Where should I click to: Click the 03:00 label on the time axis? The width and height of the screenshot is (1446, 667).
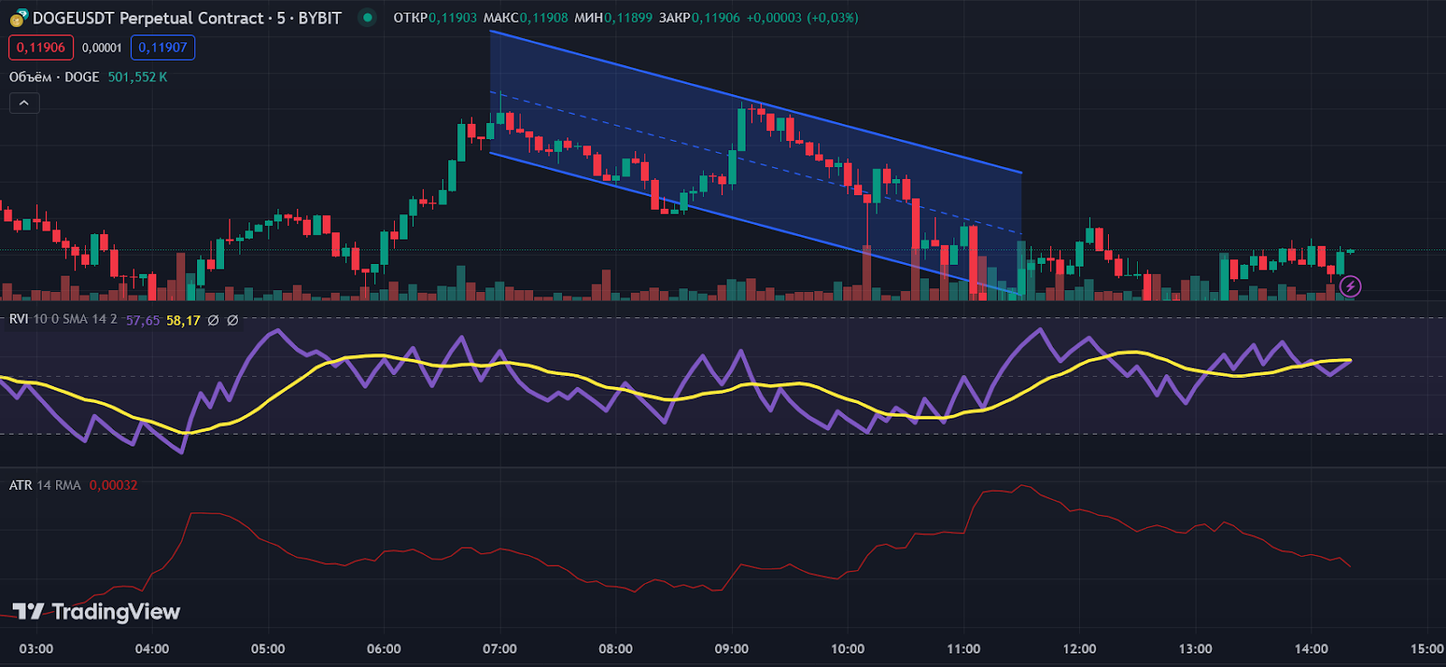pos(36,649)
